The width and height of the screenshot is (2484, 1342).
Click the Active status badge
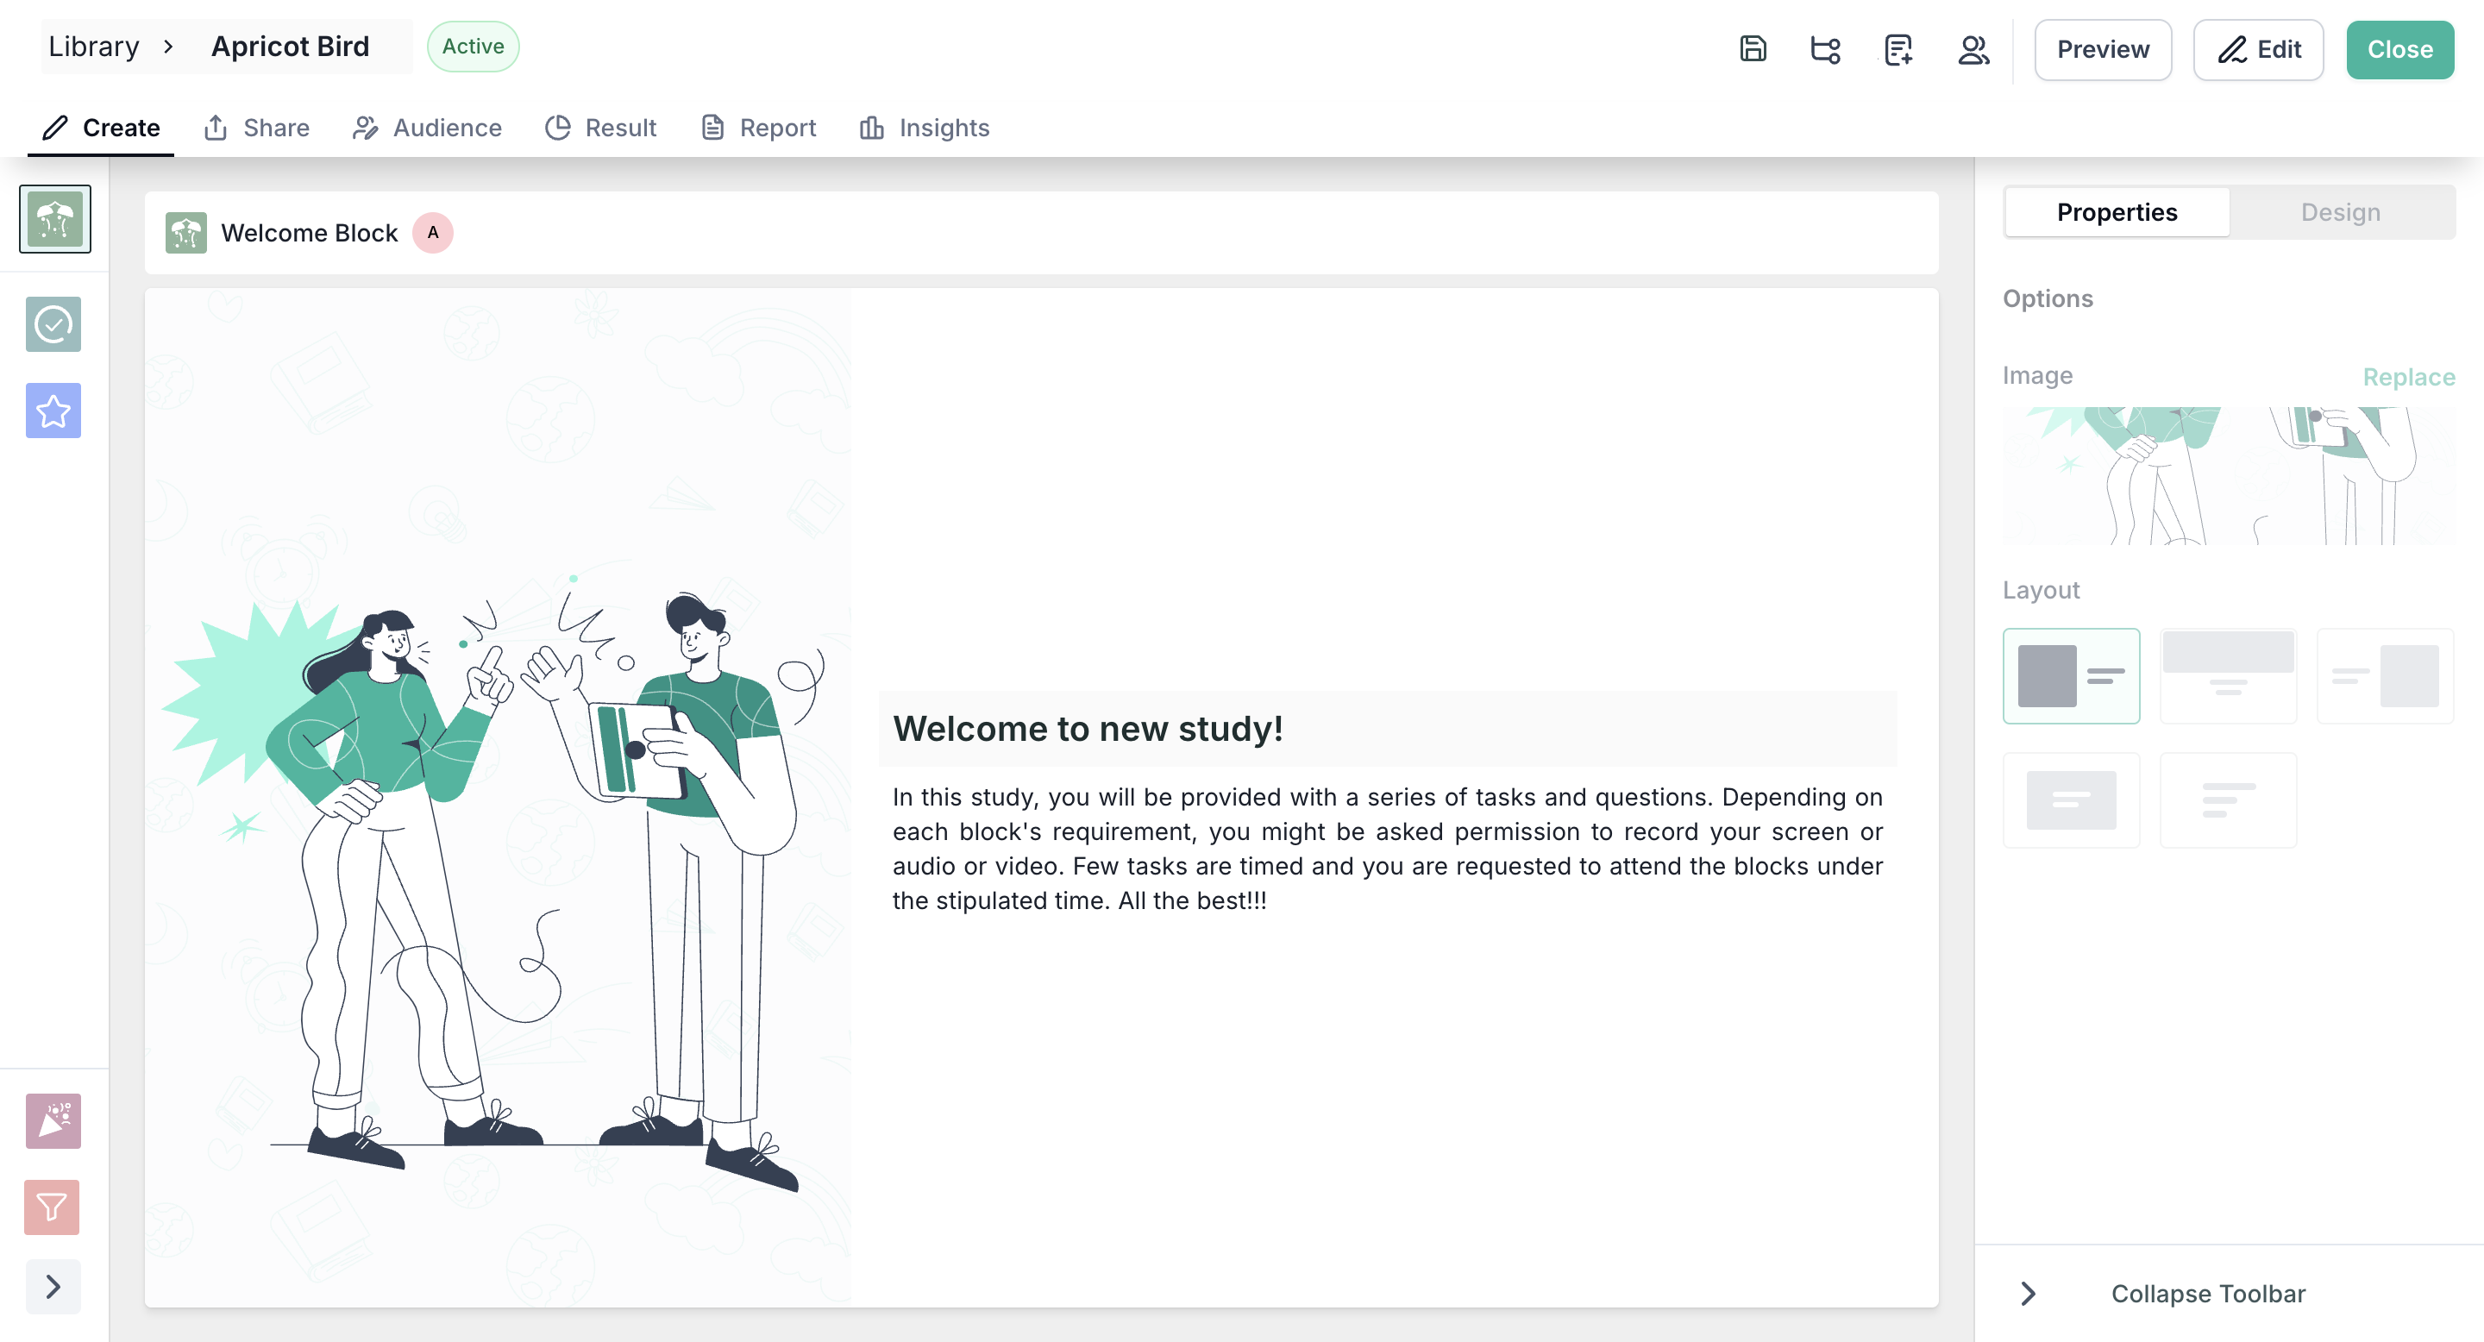click(473, 47)
